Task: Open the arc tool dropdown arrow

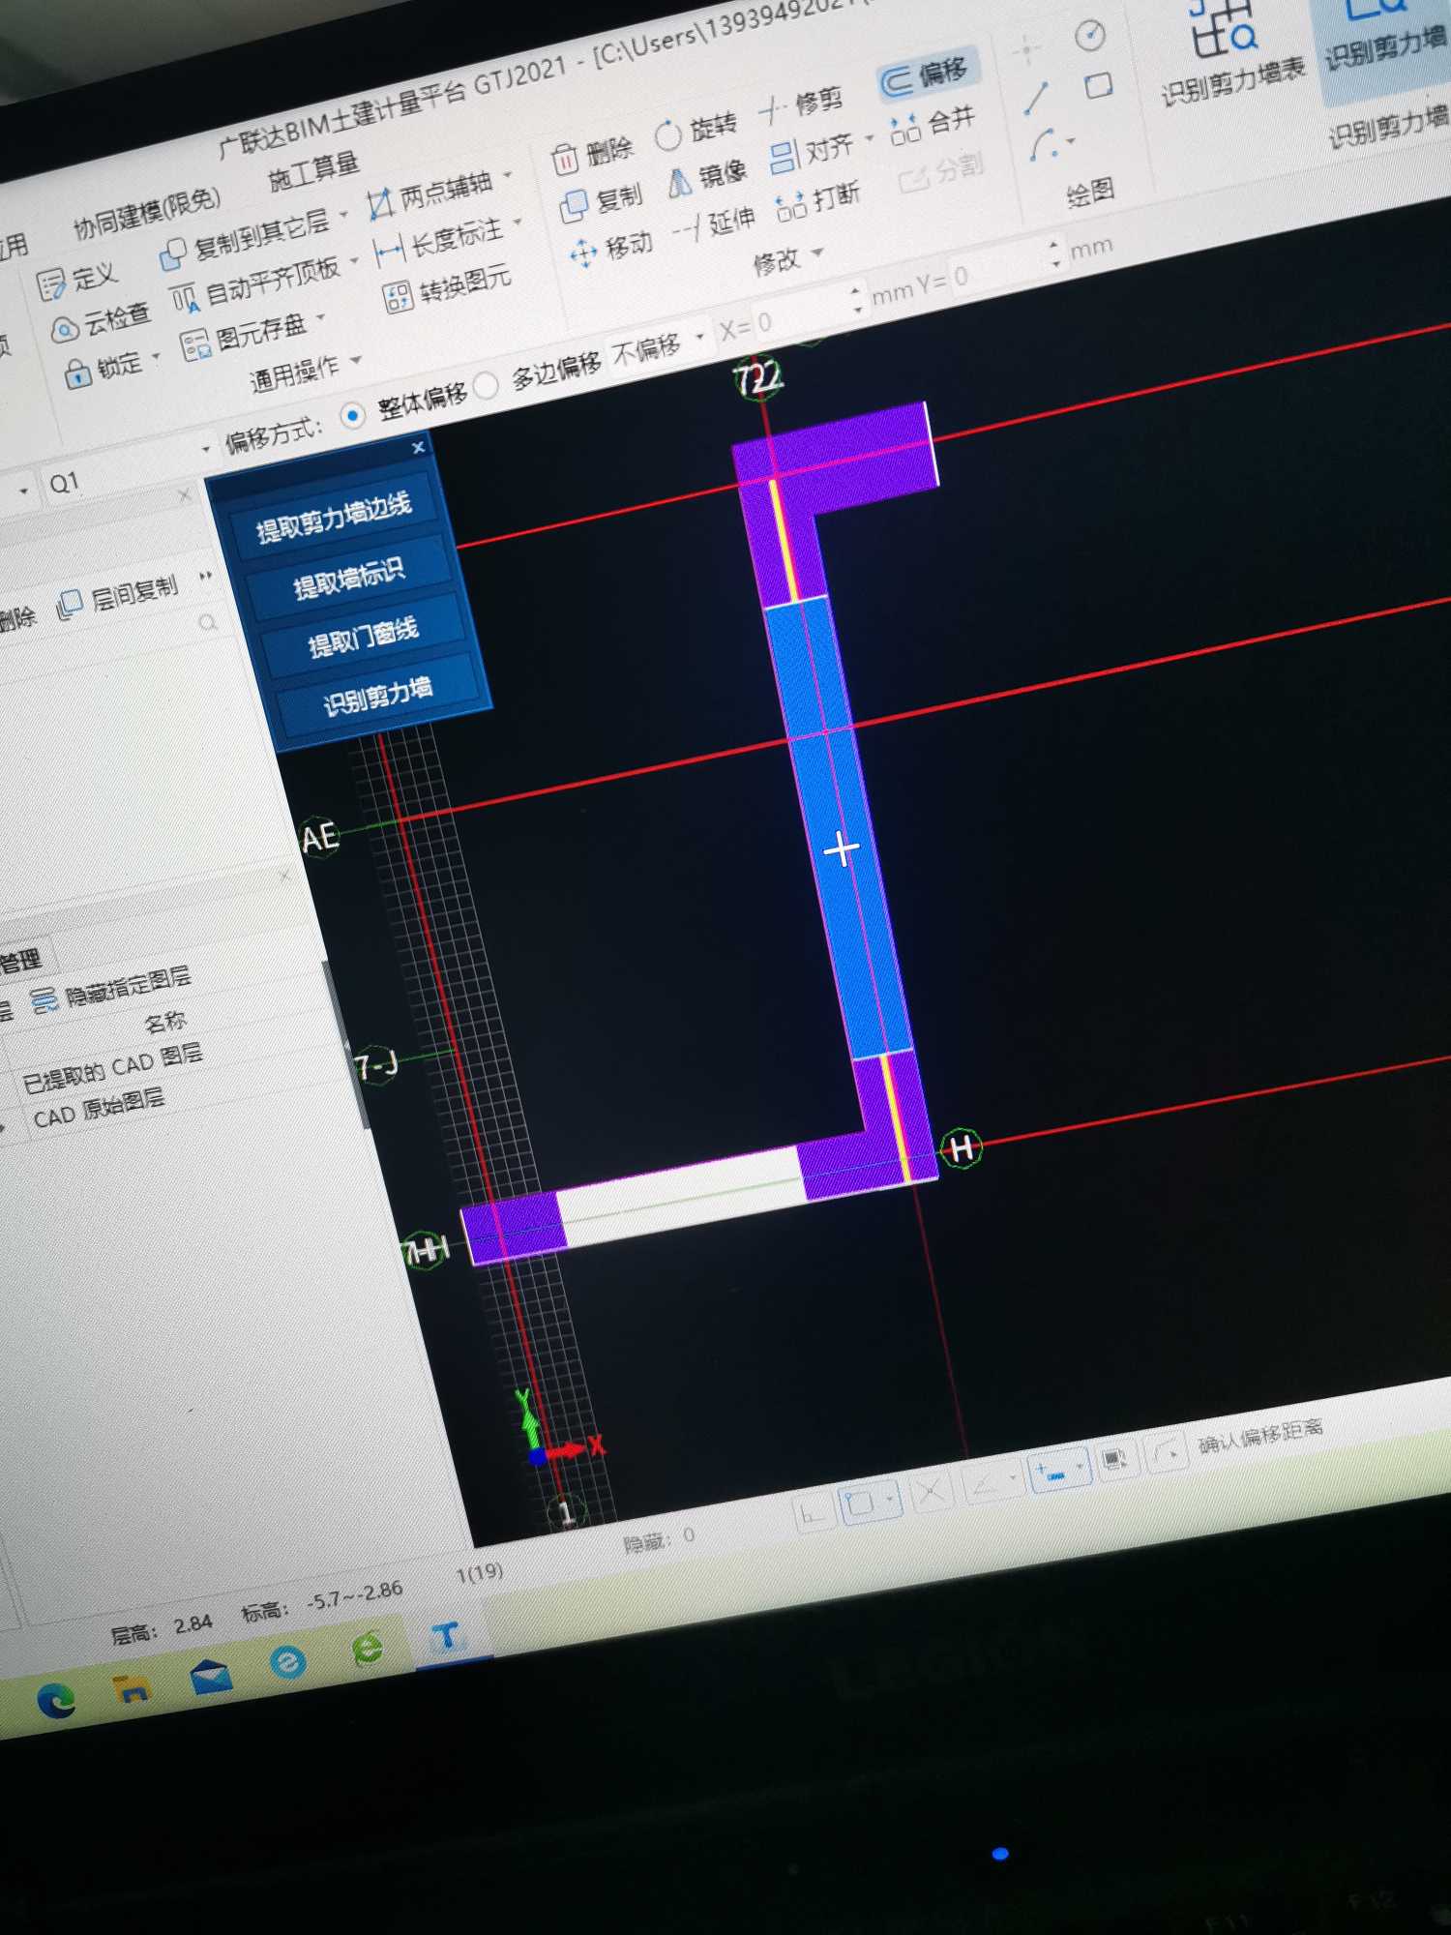Action: pos(1071,141)
